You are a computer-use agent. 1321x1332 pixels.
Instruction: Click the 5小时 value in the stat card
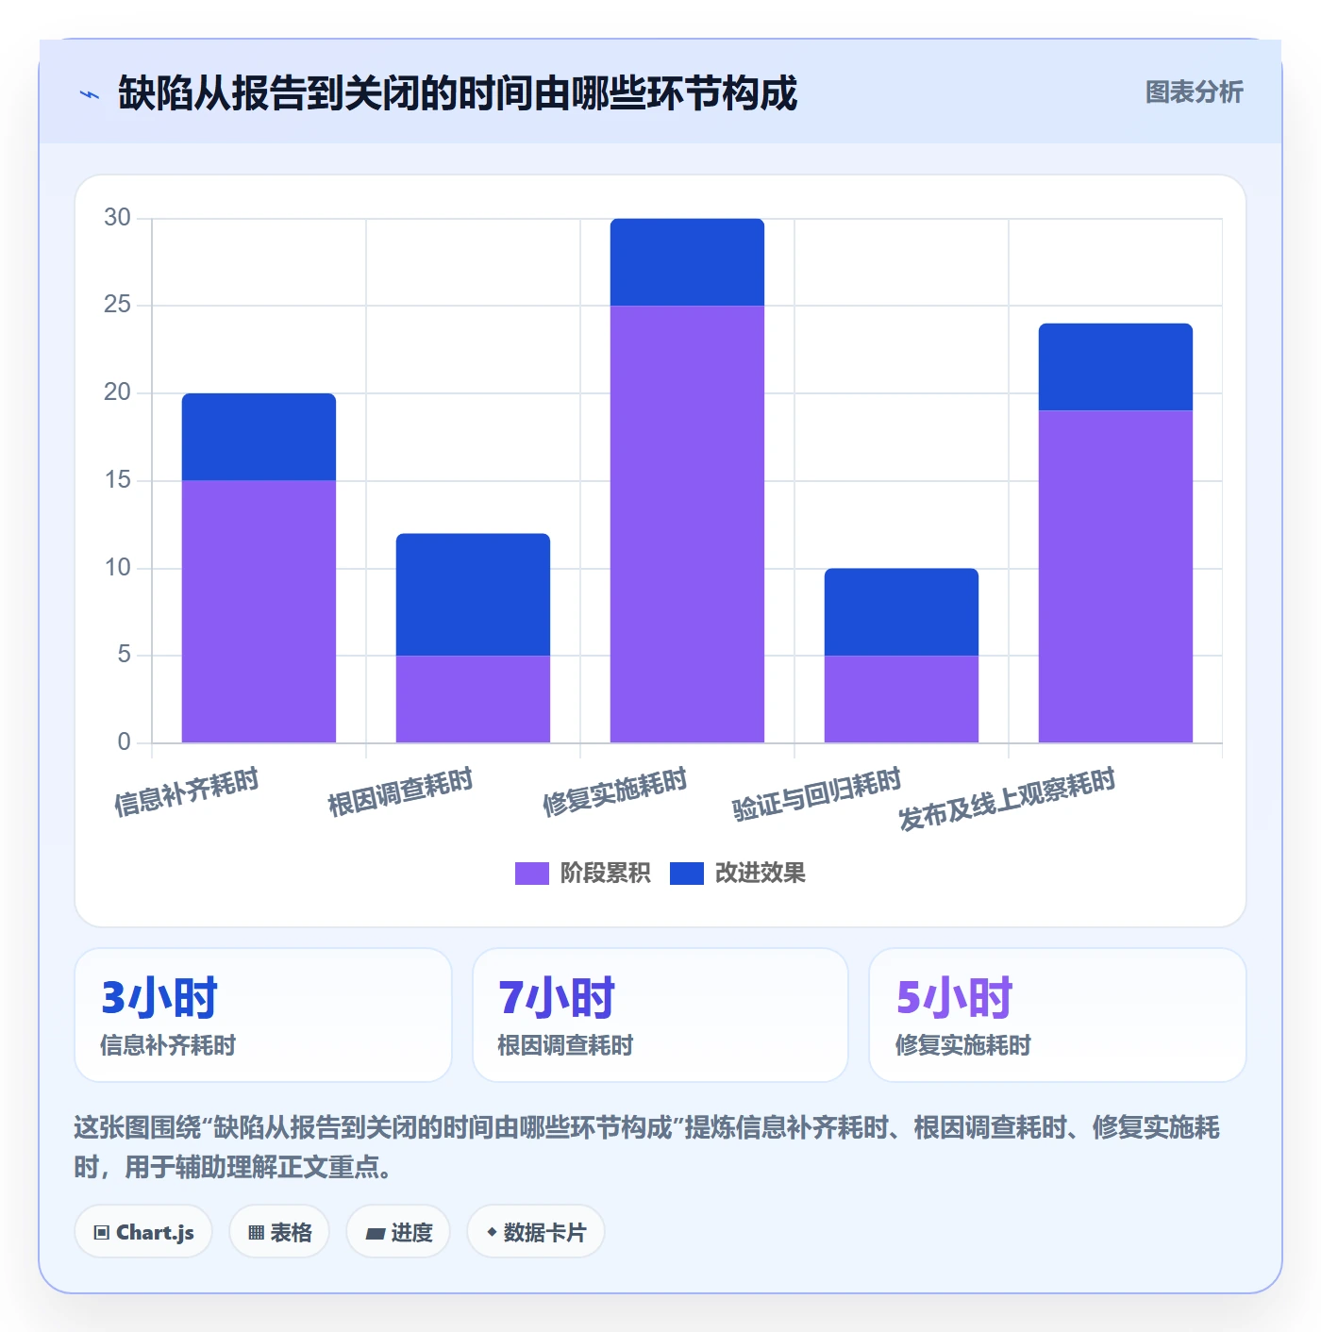954,997
